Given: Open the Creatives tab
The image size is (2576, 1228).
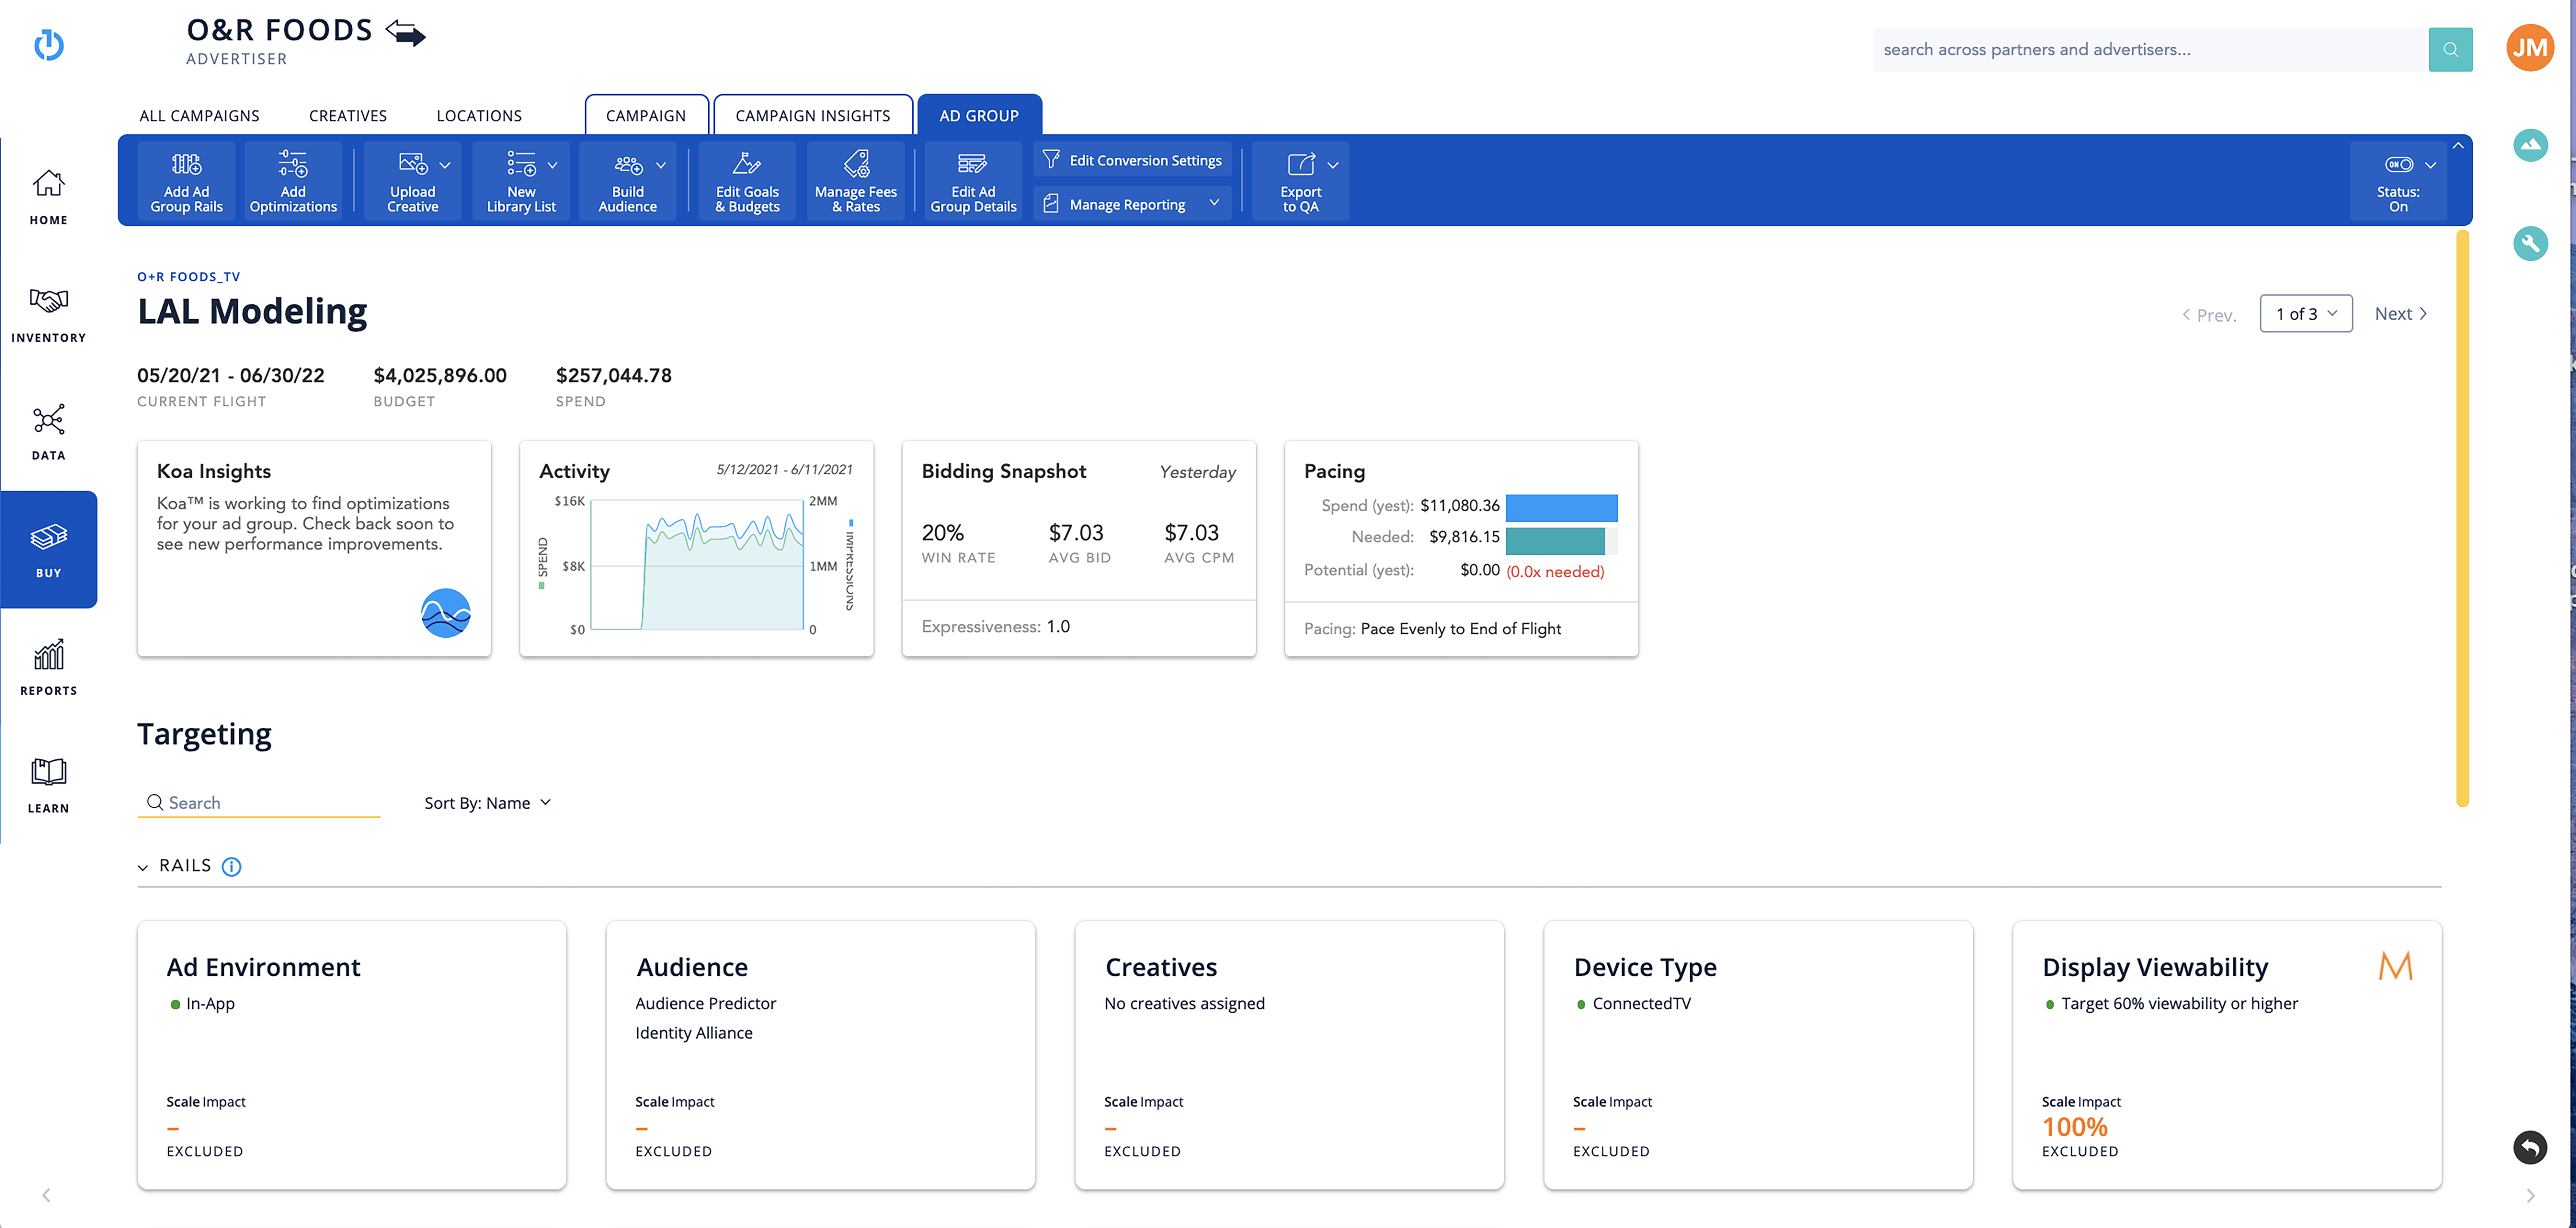Looking at the screenshot, I should [x=347, y=116].
